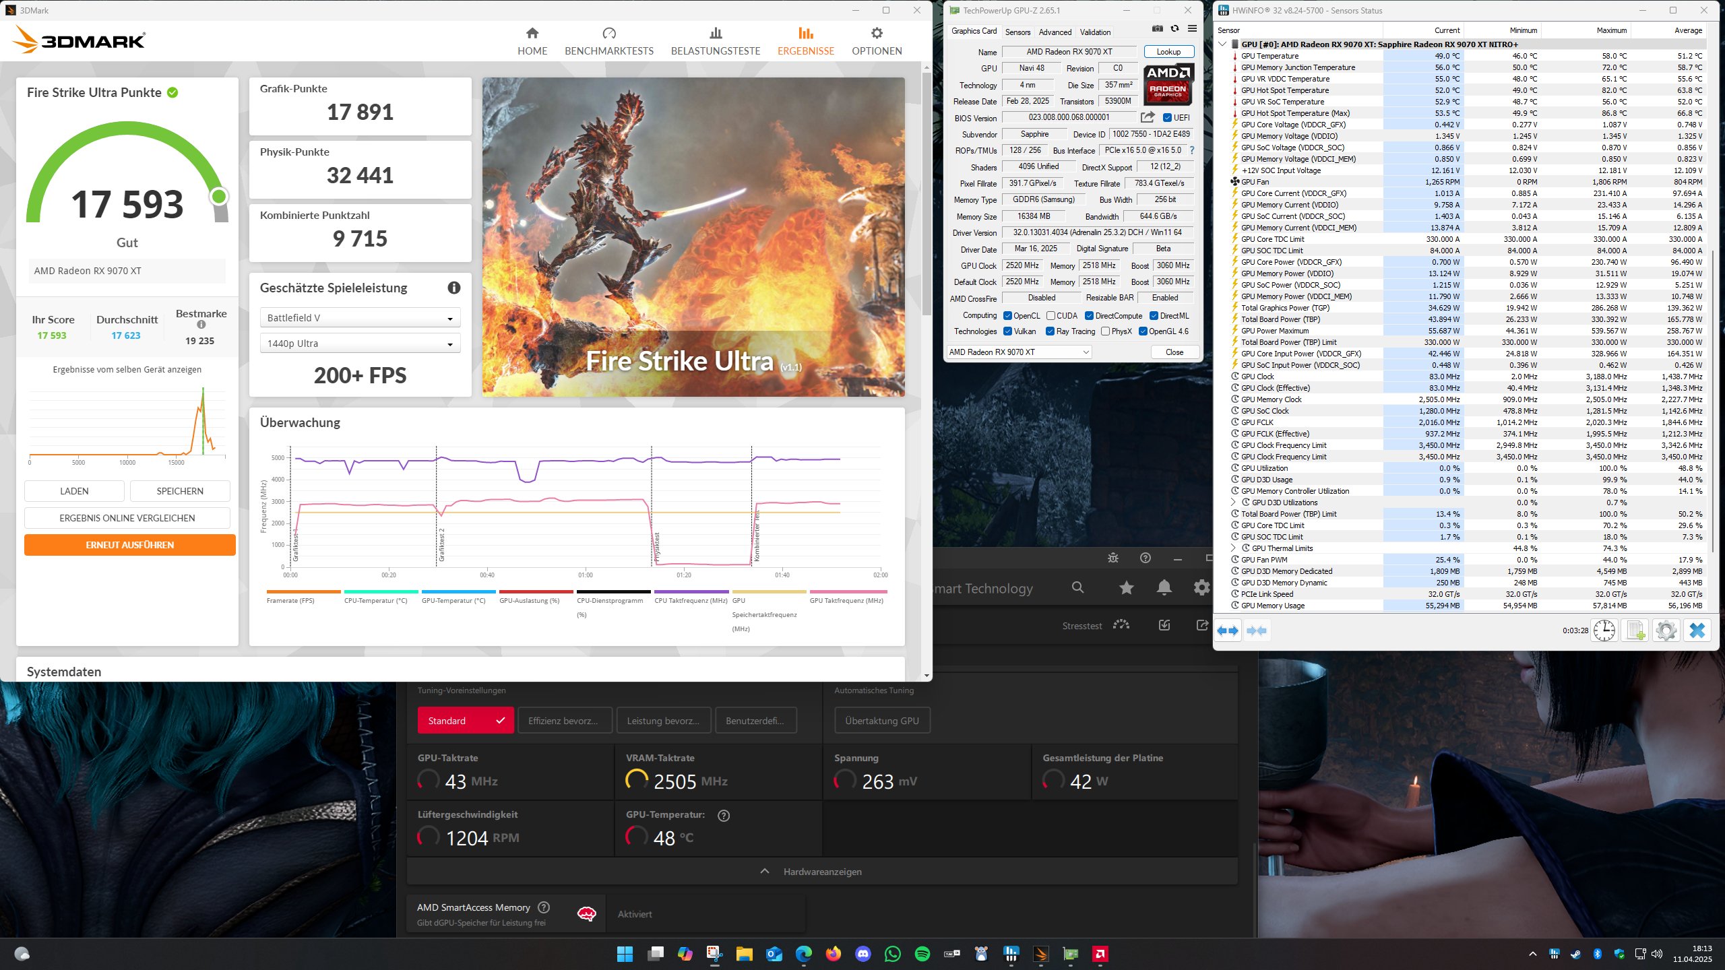Image resolution: width=1725 pixels, height=970 pixels.
Task: Click the ERNEUT AUSFÜHREN button
Action: pos(129,545)
